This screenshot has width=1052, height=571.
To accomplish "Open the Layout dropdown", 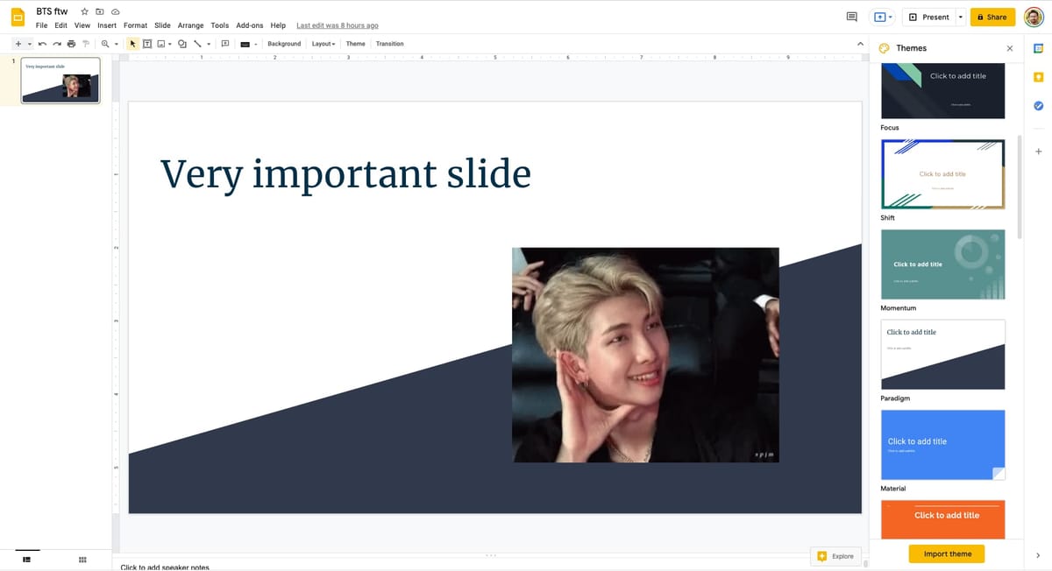I will 323,44.
